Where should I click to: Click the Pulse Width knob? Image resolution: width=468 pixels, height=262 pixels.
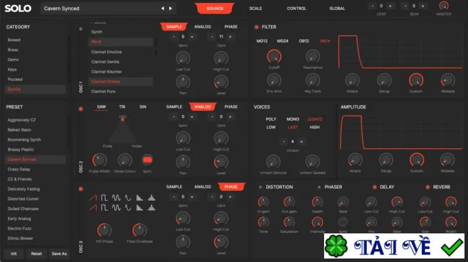tap(99, 160)
